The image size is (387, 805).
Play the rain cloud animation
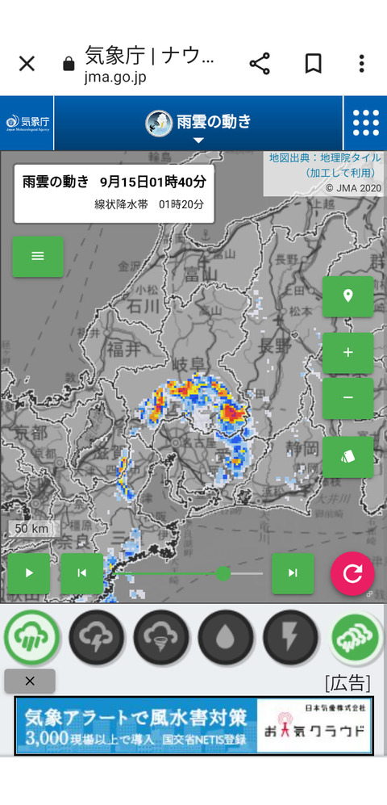[x=29, y=573]
